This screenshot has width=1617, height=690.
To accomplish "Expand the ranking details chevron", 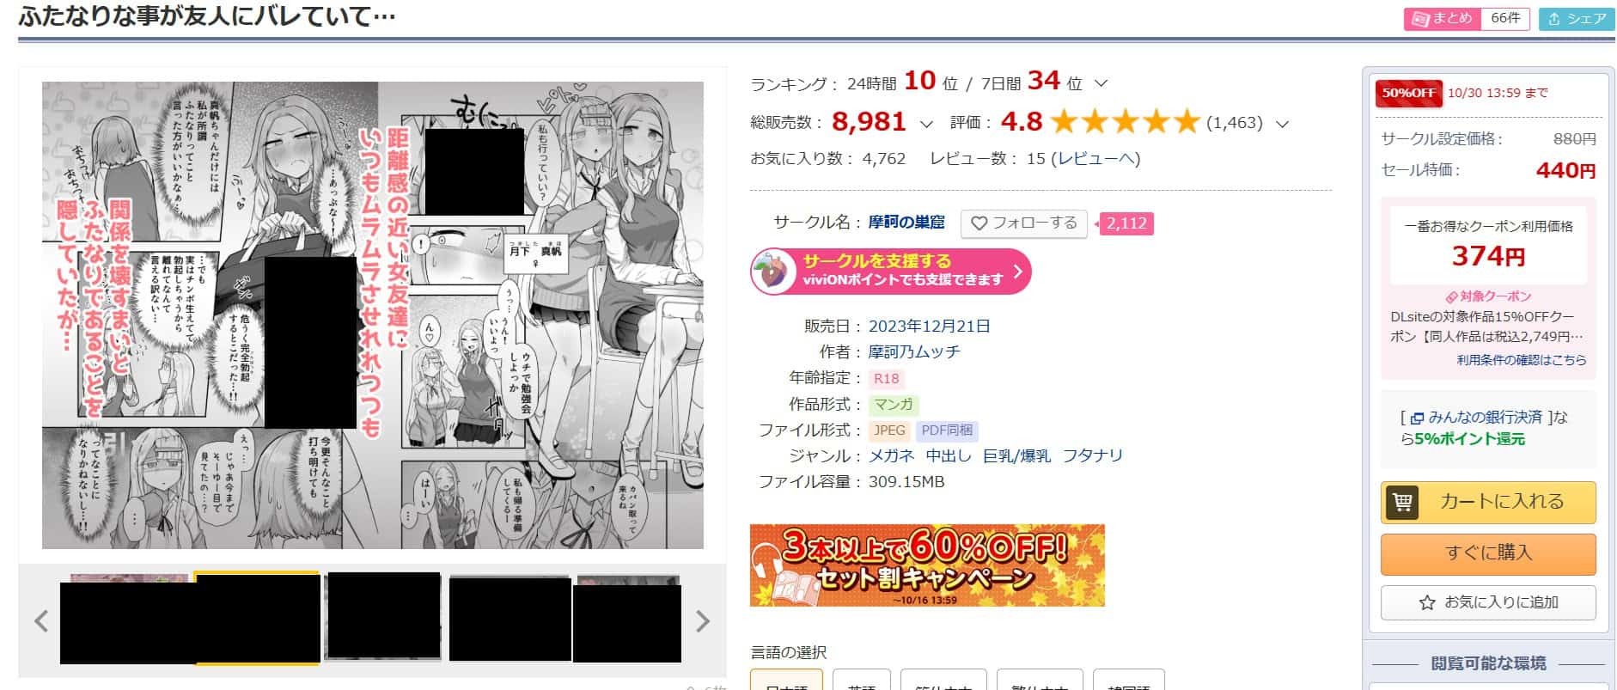I will tap(1101, 84).
